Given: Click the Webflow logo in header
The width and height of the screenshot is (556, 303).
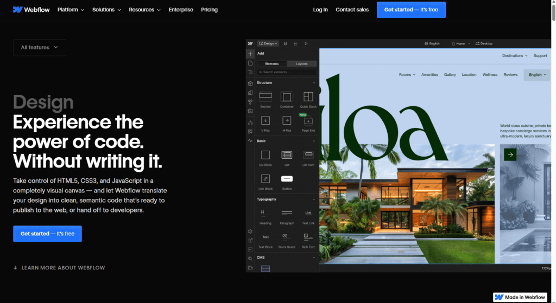Looking at the screenshot, I should pos(31,10).
